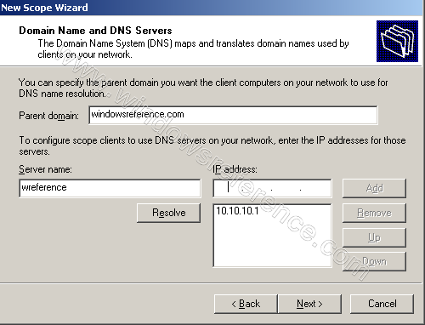Image resolution: width=425 pixels, height=325 pixels.
Task: Click an empty area of the DNS server list
Action: click(272, 244)
